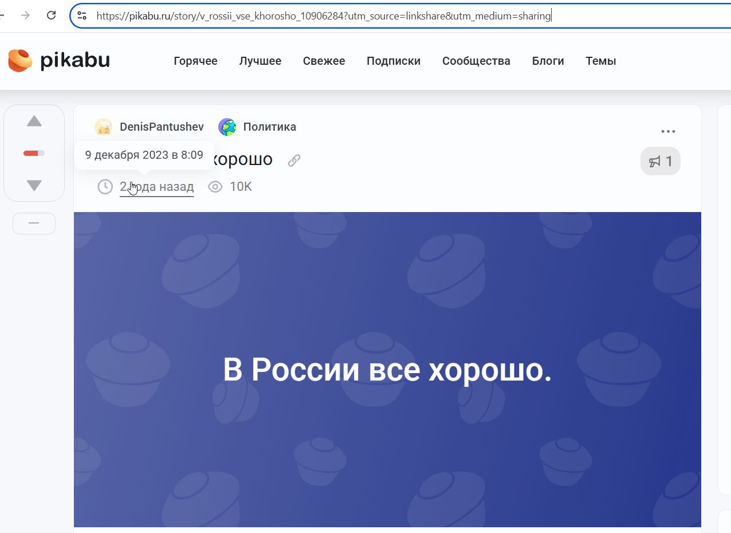Screen dimensions: 731x533
Task: Click the chain link icon beside post title
Action: [293, 160]
